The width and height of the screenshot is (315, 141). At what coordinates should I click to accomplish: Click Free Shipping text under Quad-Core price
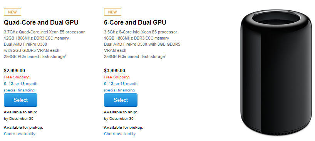(x=17, y=77)
